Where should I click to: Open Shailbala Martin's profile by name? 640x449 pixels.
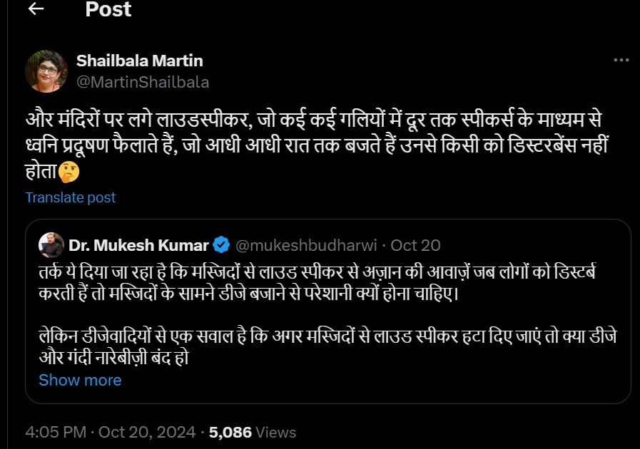pos(140,61)
